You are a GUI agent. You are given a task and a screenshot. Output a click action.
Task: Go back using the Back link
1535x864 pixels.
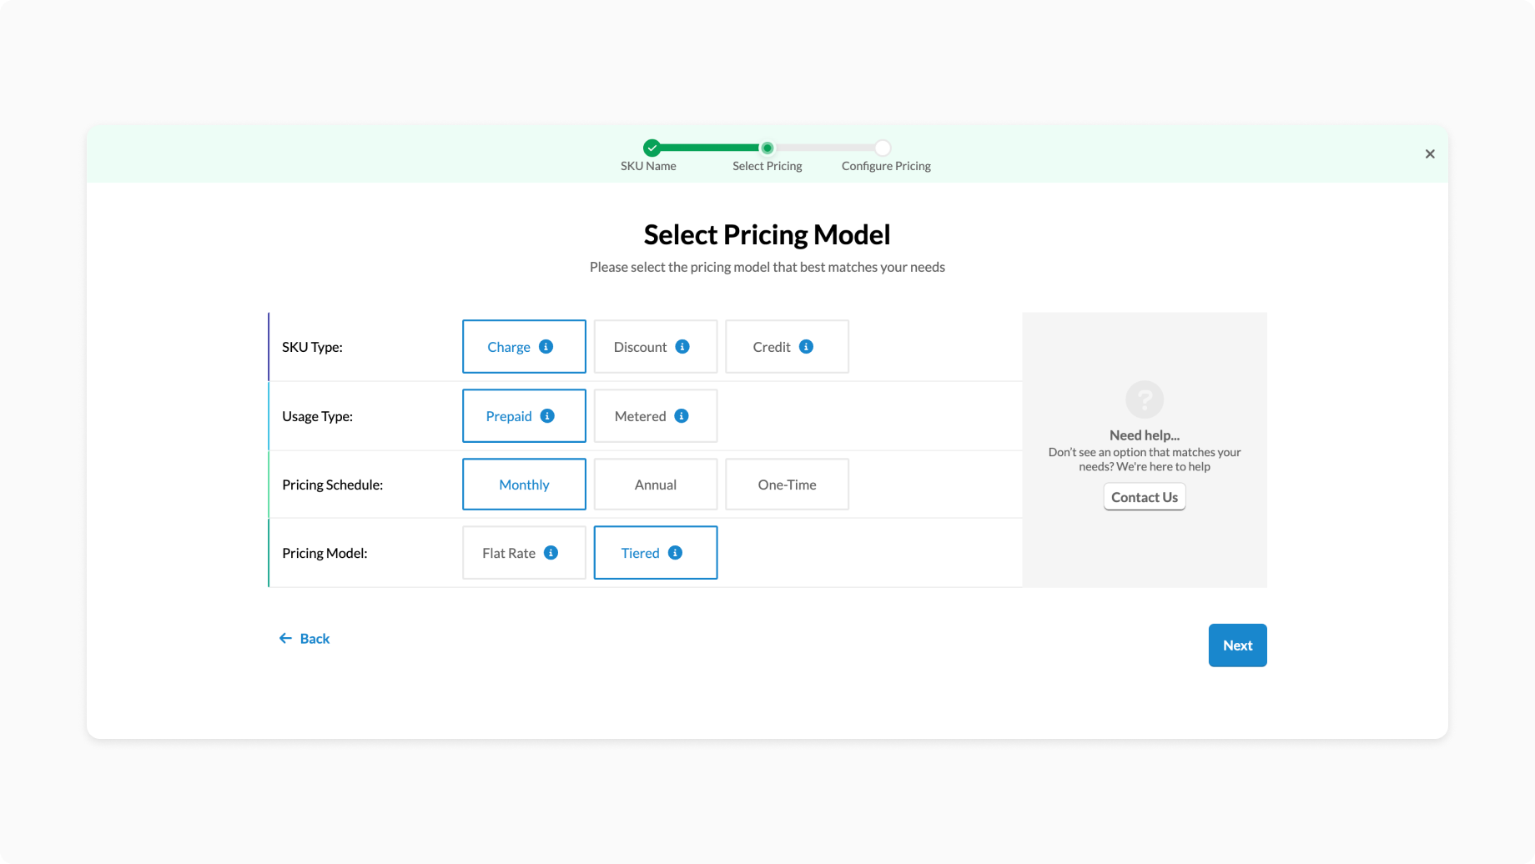tap(304, 639)
